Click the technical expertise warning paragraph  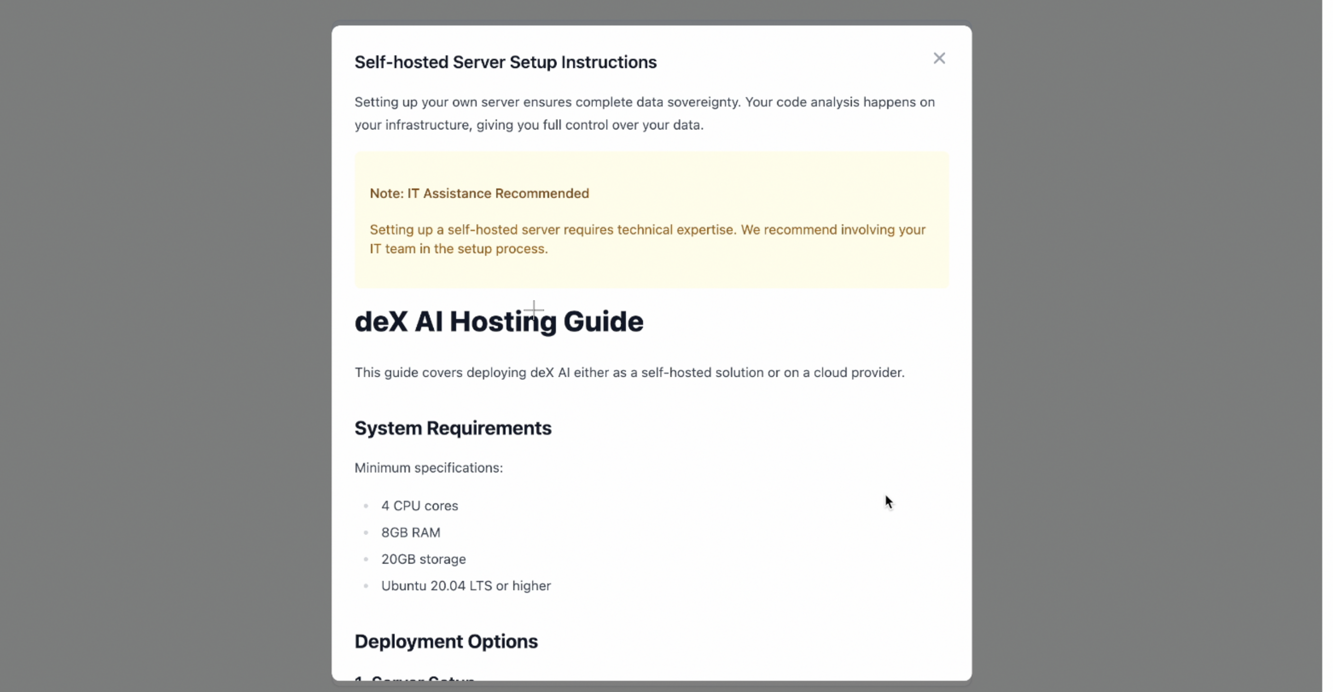[647, 239]
